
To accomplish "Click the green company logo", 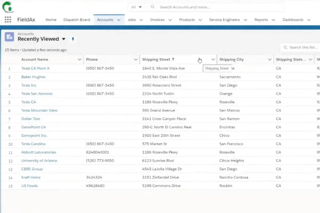I will coord(8,7).
